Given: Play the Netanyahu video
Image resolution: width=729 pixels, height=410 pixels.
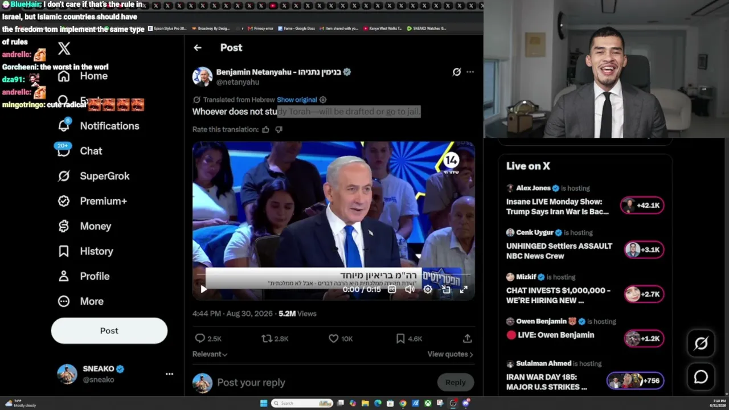Looking at the screenshot, I should coord(203,289).
